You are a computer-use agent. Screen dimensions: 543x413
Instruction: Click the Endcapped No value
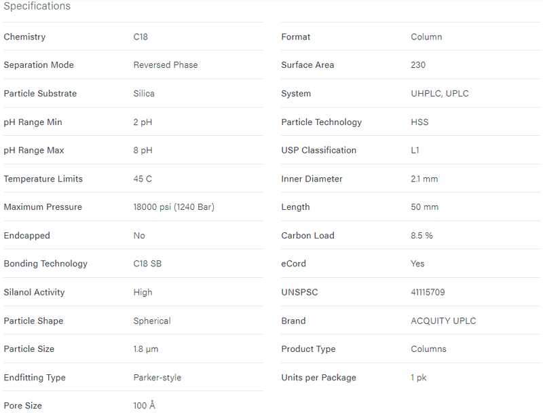pos(139,236)
